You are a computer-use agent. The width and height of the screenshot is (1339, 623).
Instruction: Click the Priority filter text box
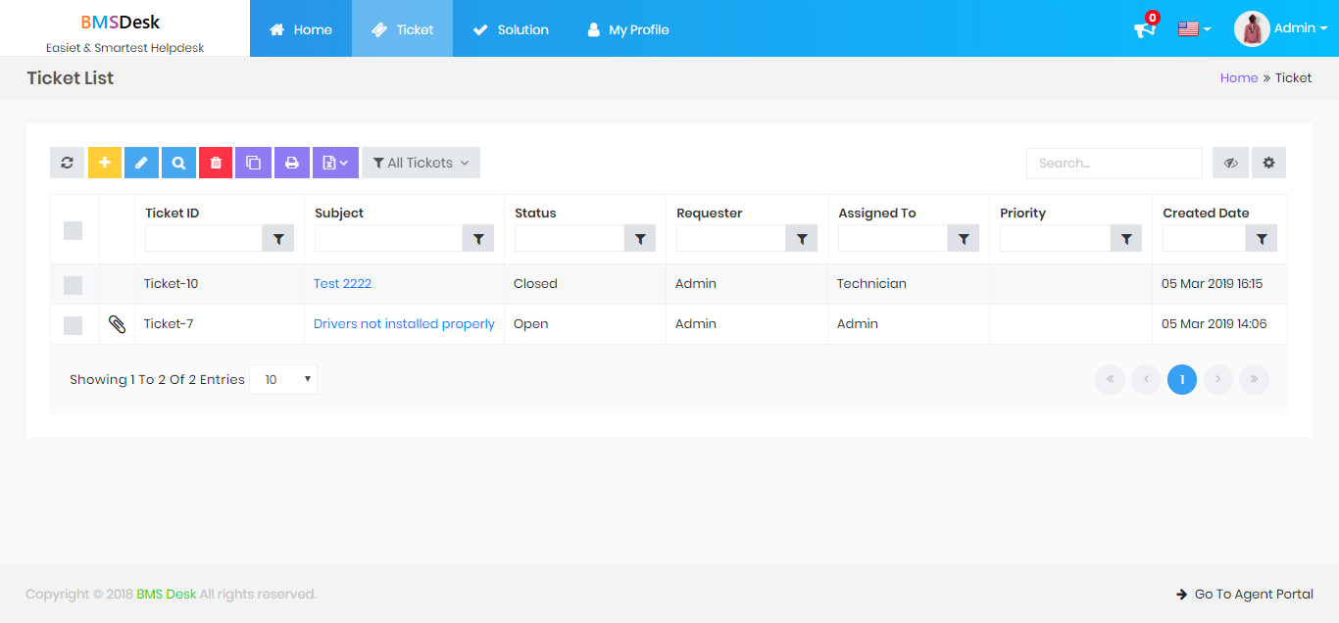pyautogui.click(x=1055, y=238)
